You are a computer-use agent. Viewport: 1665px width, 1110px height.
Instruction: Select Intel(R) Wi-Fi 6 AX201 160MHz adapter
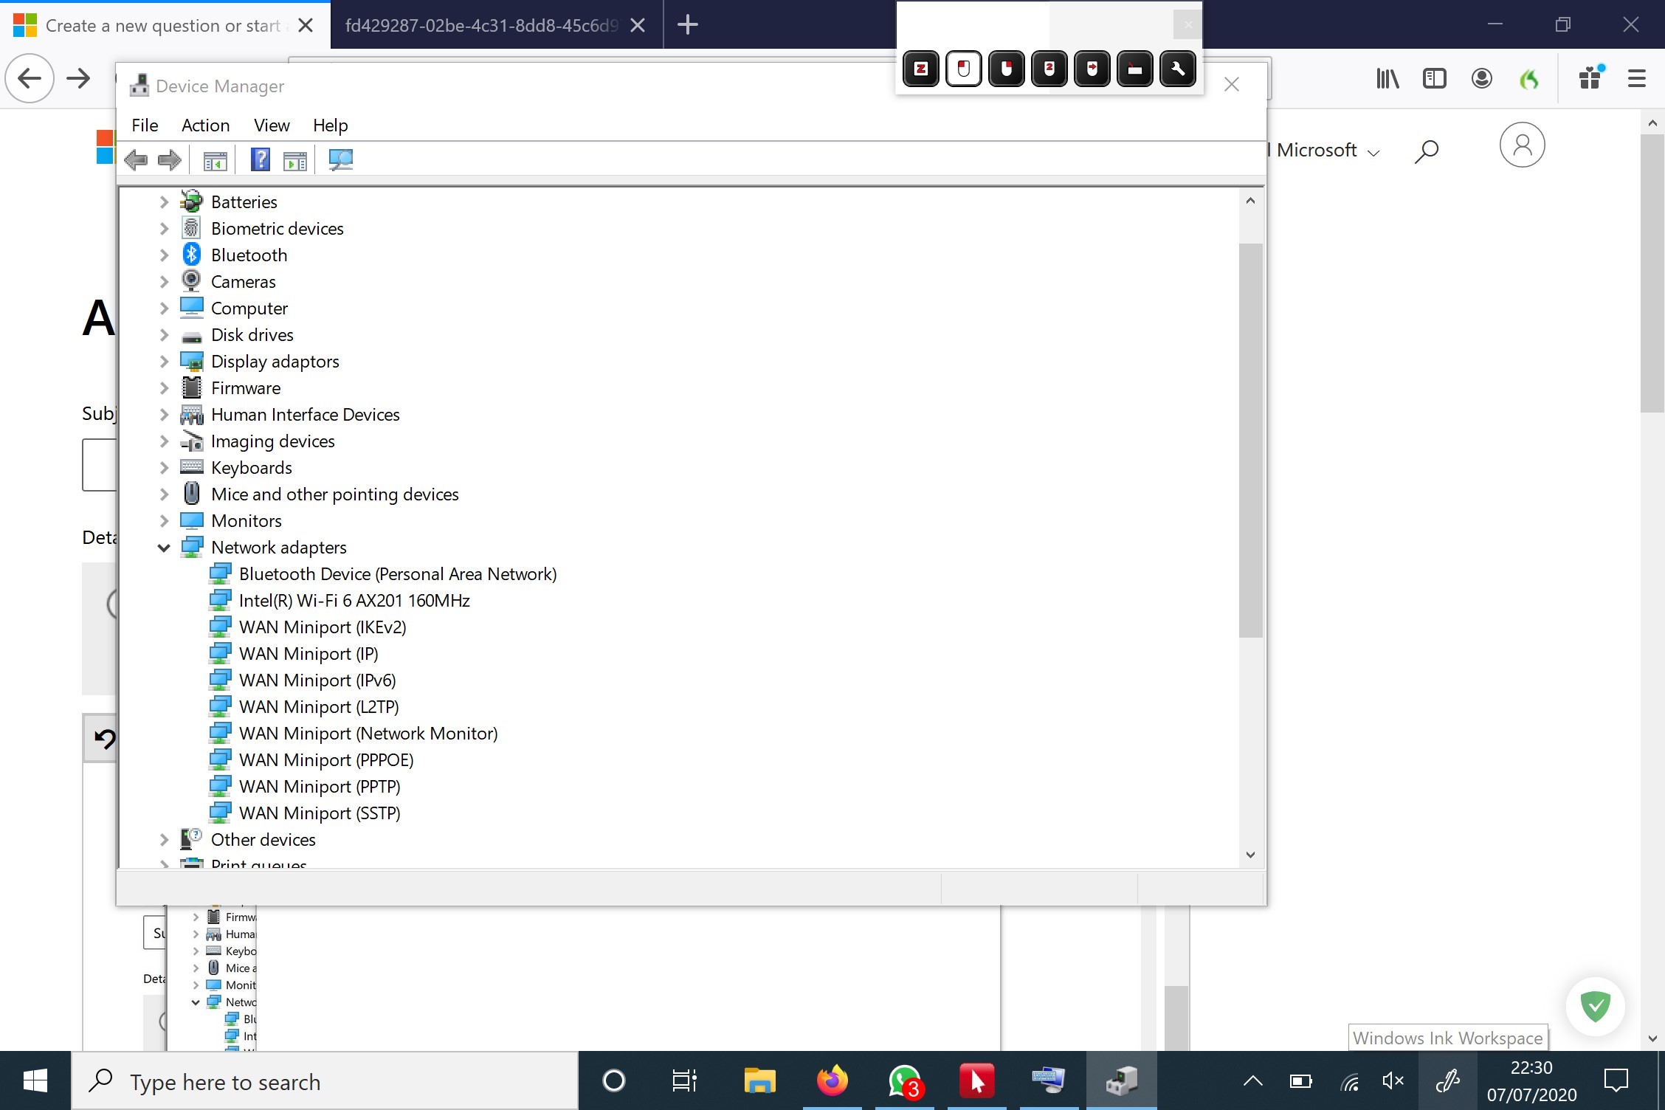point(354,601)
